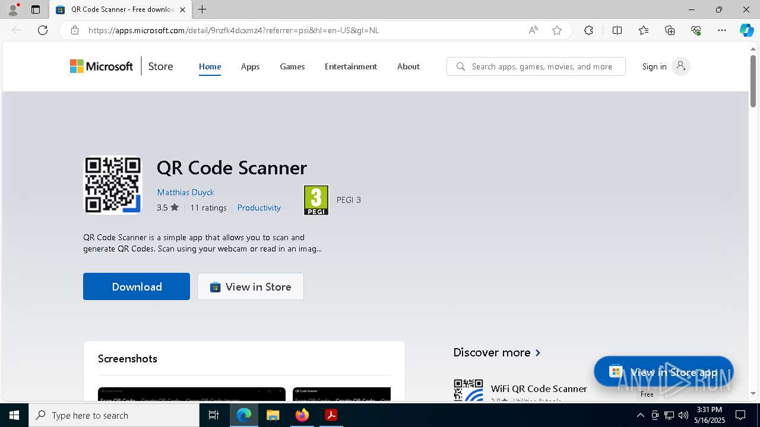Screen dimensions: 760x427
Task: Show hidden system tray icons
Action: tap(640, 415)
